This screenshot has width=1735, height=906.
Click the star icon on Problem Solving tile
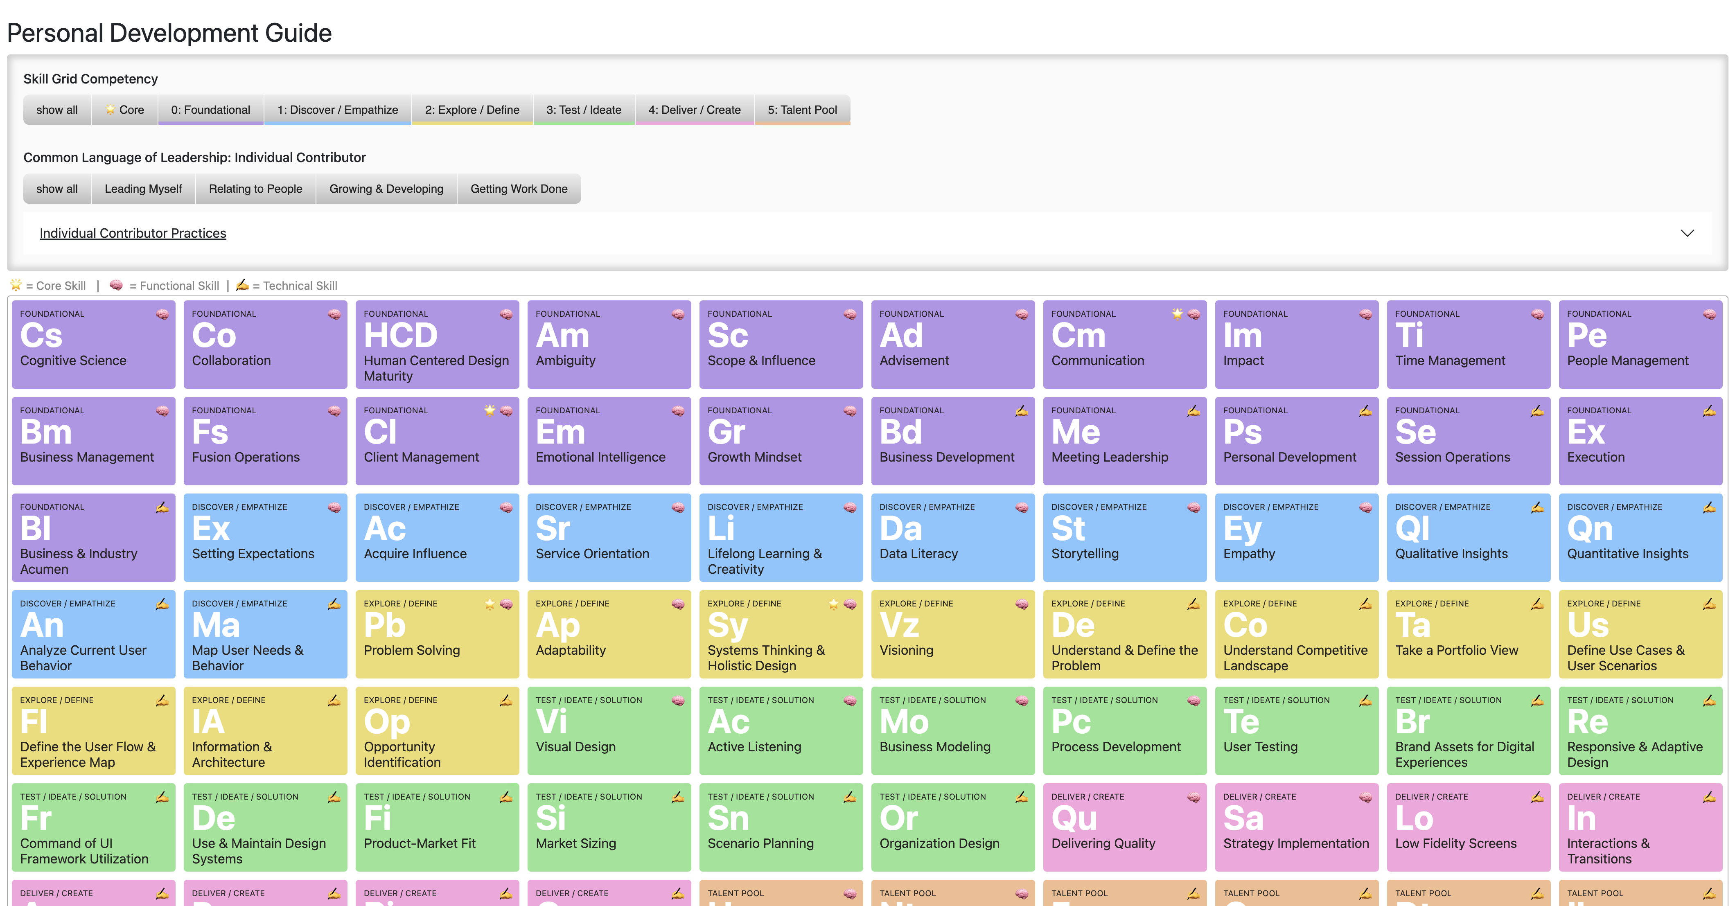click(490, 604)
